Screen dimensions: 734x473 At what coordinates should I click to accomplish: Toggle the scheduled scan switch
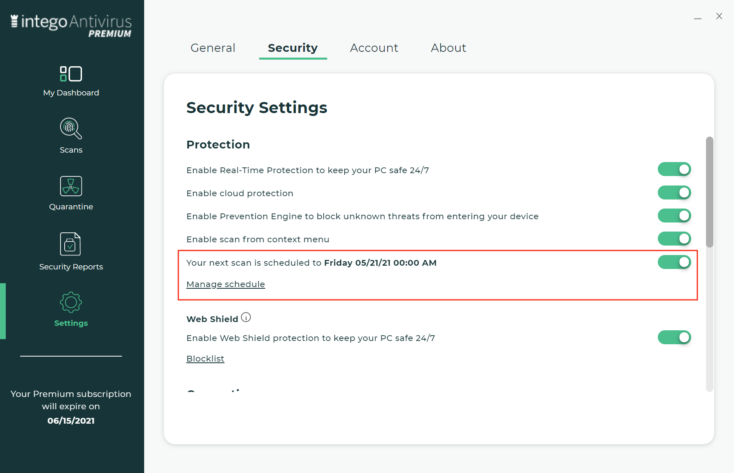[674, 262]
